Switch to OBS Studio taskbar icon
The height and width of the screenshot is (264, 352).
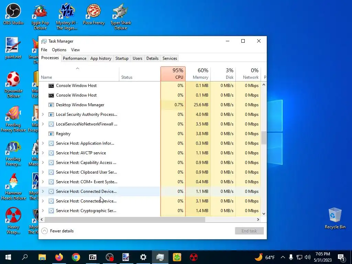(x=110, y=257)
